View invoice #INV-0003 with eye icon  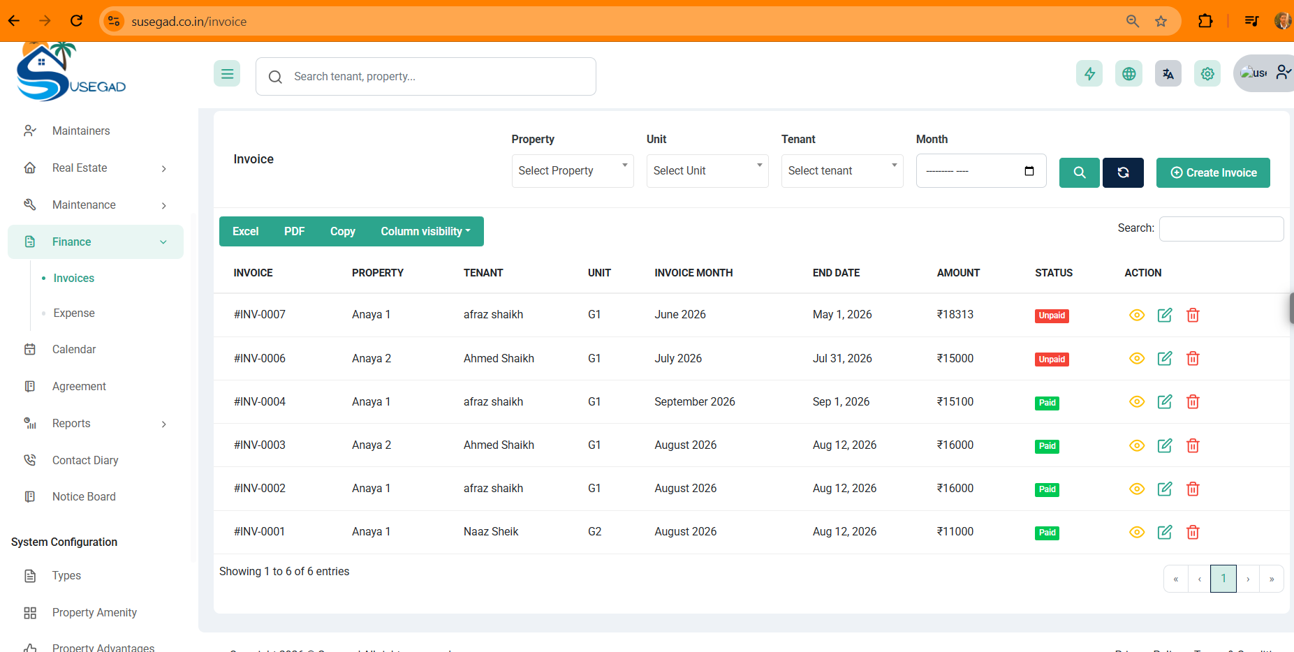pyautogui.click(x=1137, y=445)
